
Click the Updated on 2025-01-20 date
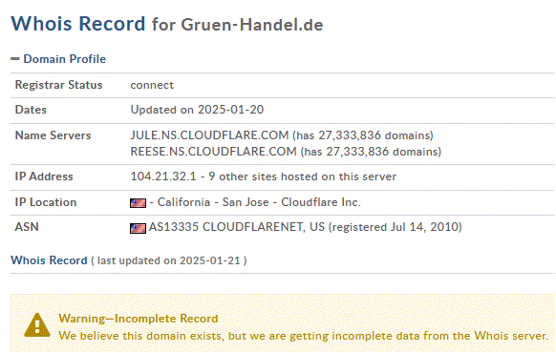[197, 110]
